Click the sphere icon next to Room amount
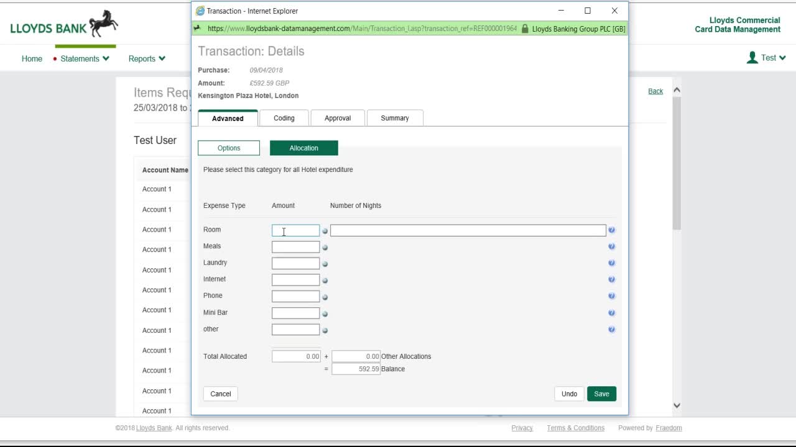 [x=325, y=230]
